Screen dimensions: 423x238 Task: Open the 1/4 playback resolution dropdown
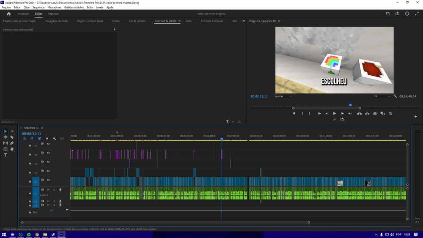pos(381,96)
